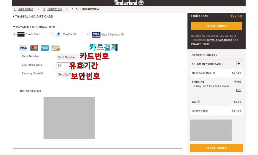Screen dimensions: 258x155
Task: Click the orange $97.49 order total
Action: point(236,16)
